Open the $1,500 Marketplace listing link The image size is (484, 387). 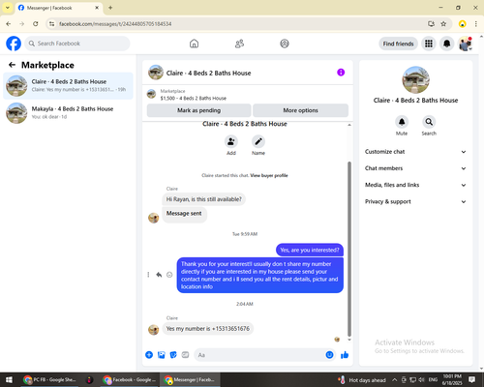[193, 98]
